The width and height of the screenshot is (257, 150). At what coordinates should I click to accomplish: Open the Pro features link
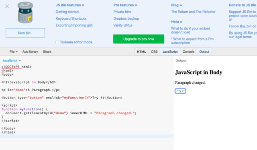tap(125, 5)
